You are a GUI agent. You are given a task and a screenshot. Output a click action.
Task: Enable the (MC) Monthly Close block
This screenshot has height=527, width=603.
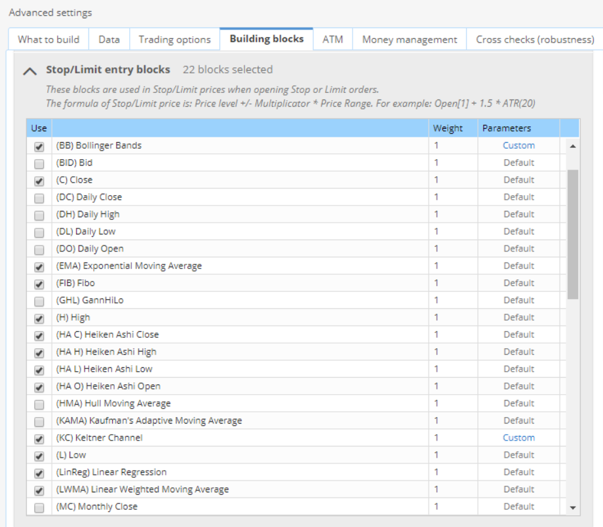click(x=39, y=508)
